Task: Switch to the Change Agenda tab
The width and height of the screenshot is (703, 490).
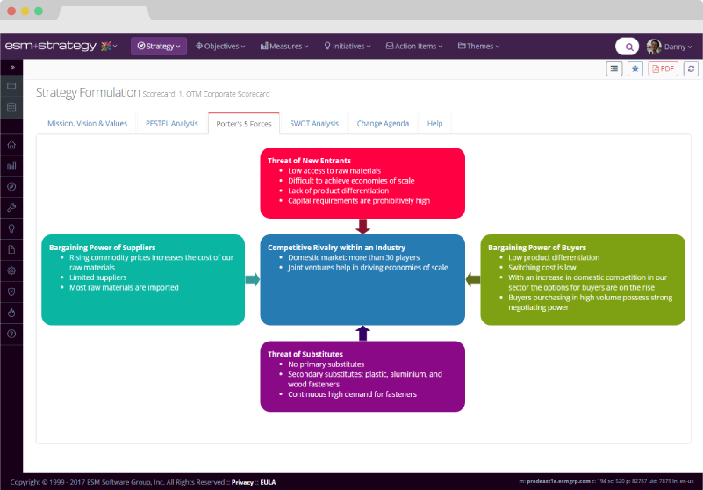Action: click(383, 124)
